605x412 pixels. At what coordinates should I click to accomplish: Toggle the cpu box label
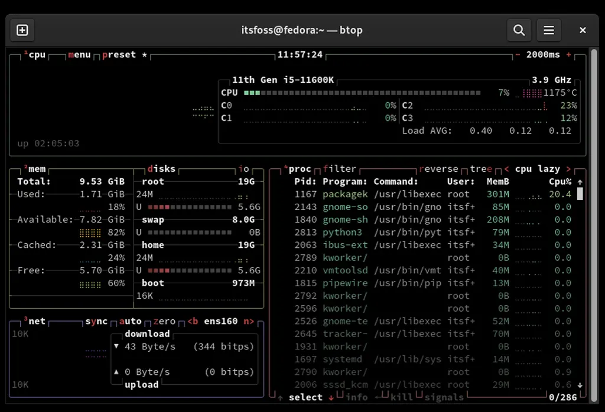35,55
